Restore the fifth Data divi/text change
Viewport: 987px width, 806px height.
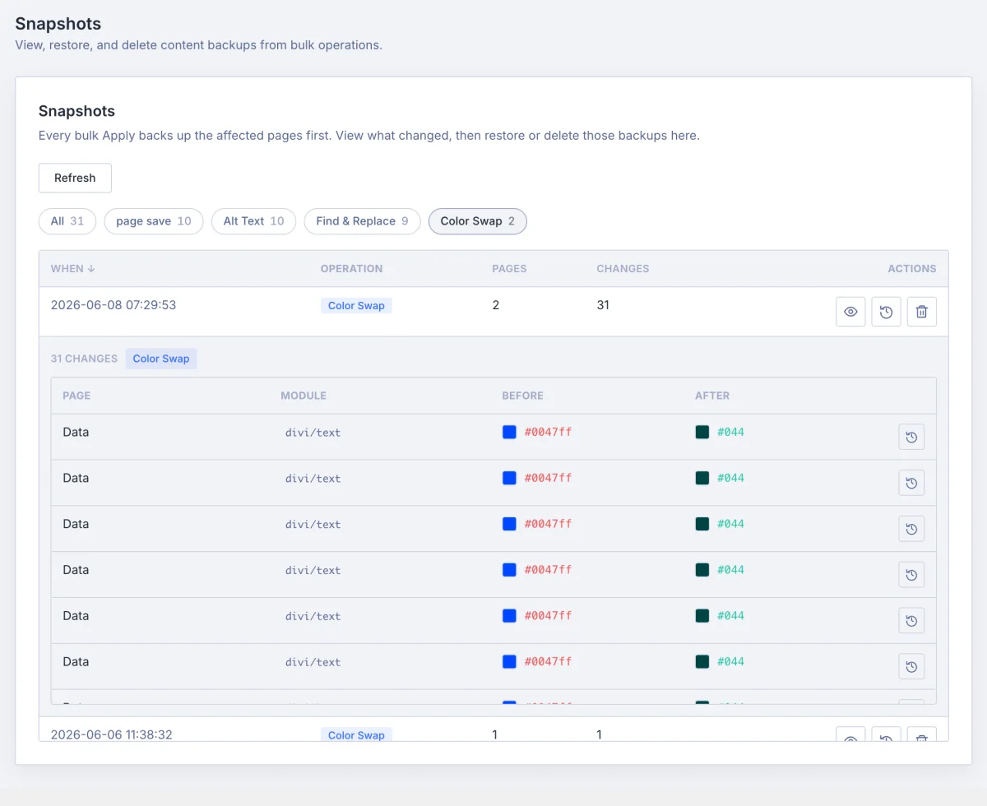[911, 620]
